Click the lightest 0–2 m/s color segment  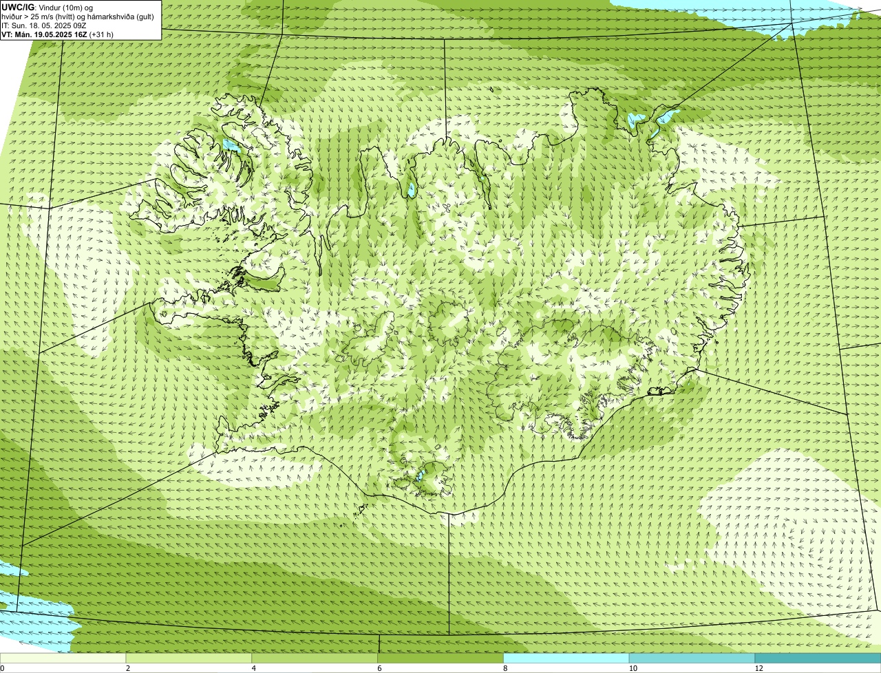pyautogui.click(x=63, y=659)
